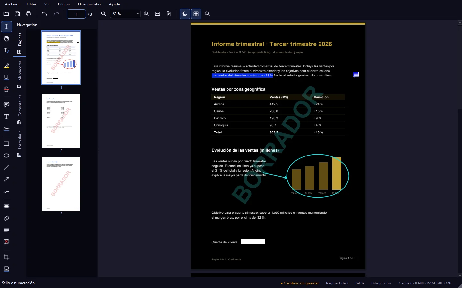Zoom in with the plus magnifier
The width and height of the screenshot is (462, 288).
[146, 14]
